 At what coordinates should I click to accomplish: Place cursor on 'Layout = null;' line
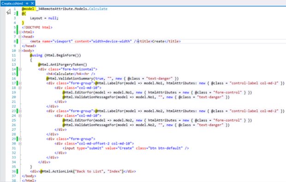44,18
